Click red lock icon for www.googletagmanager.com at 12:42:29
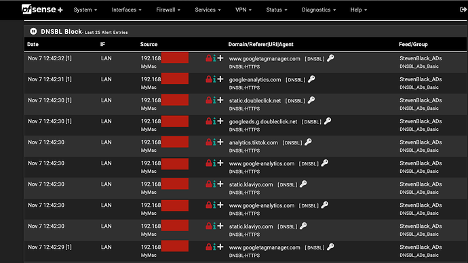468x263 pixels. pyautogui.click(x=209, y=247)
